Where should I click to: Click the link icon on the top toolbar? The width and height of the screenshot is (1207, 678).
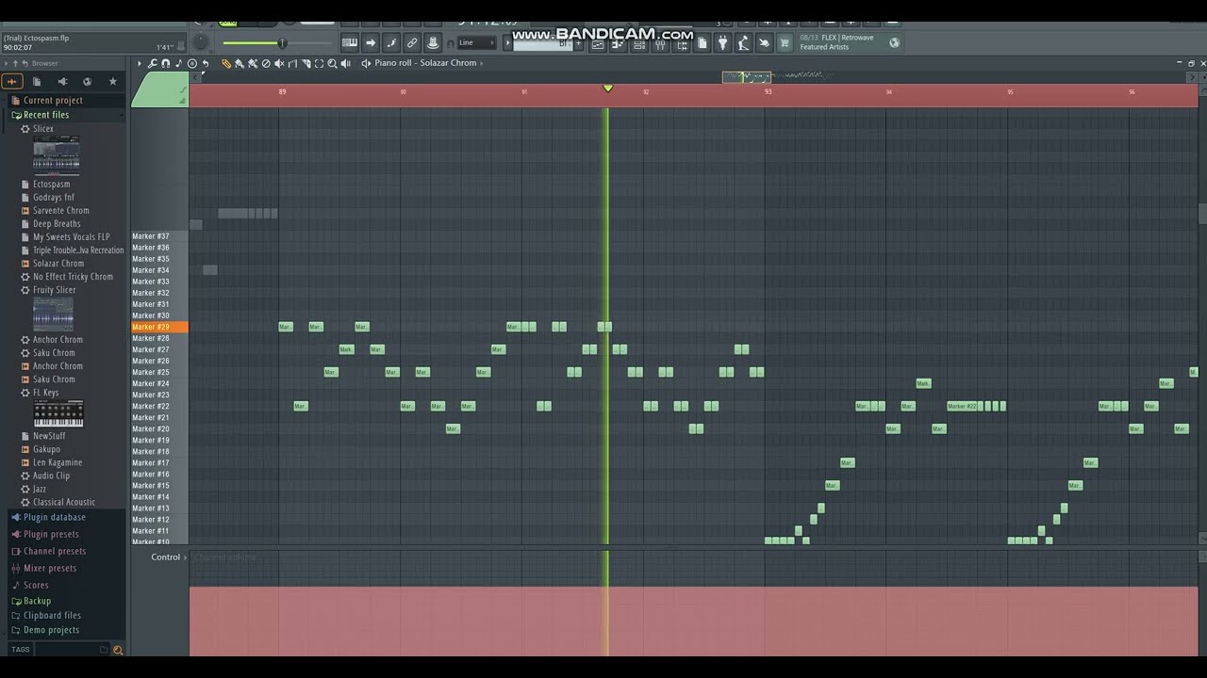(412, 42)
